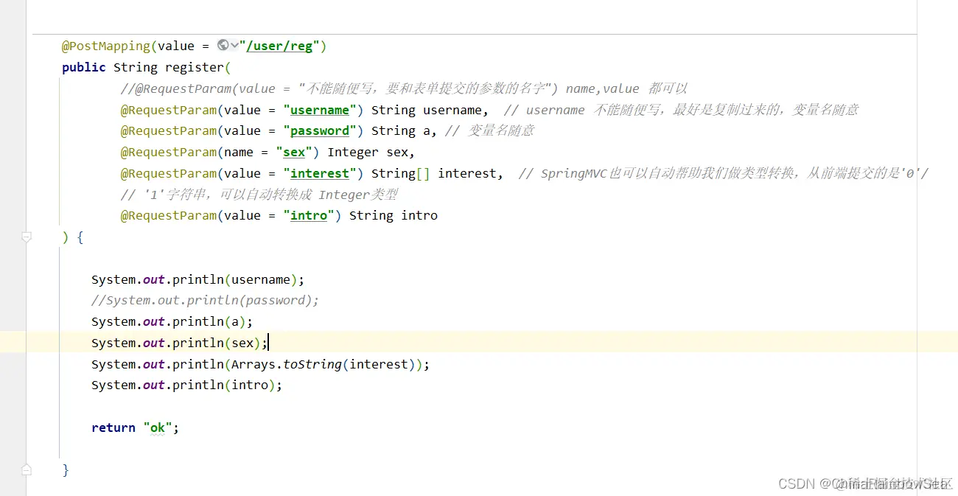Click the comment line starting with // '1'
The width and height of the screenshot is (958, 496).
pos(259,195)
